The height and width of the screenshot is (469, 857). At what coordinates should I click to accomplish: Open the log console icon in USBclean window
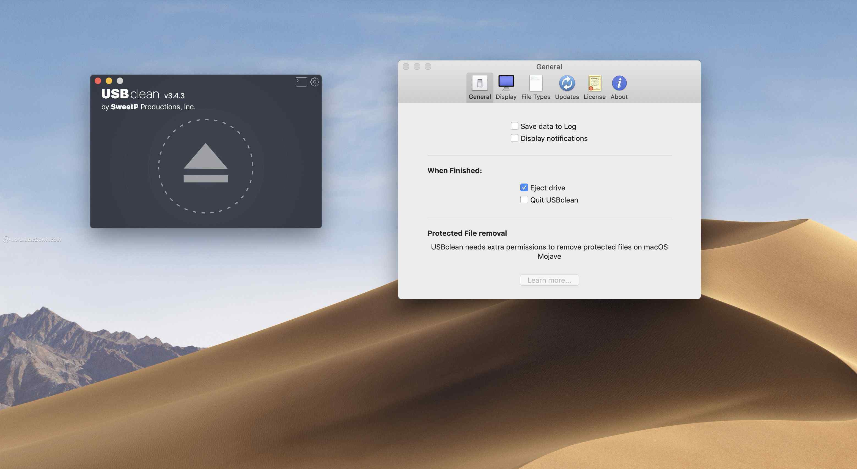point(301,82)
